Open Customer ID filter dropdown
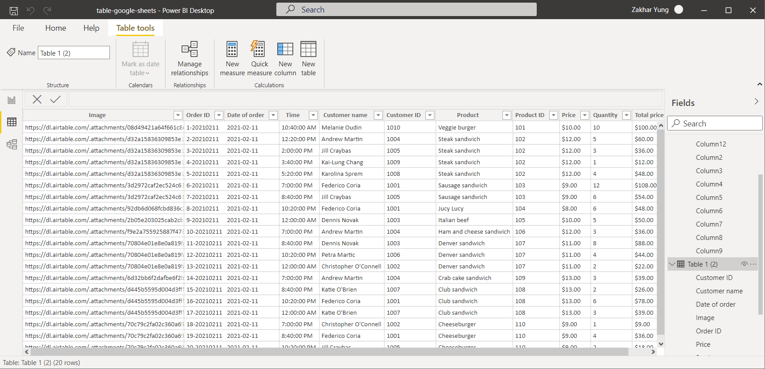Image resolution: width=765 pixels, height=369 pixels. coord(430,115)
